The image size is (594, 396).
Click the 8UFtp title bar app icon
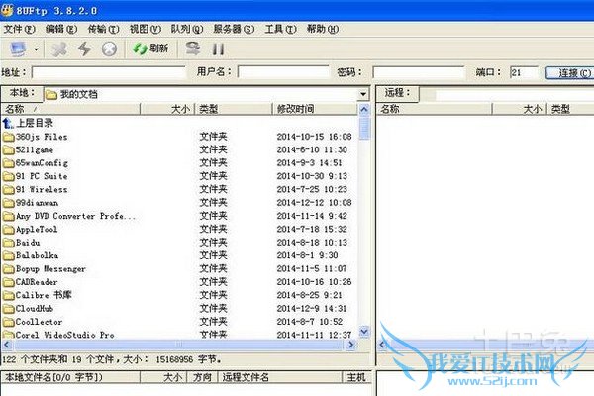(x=7, y=10)
